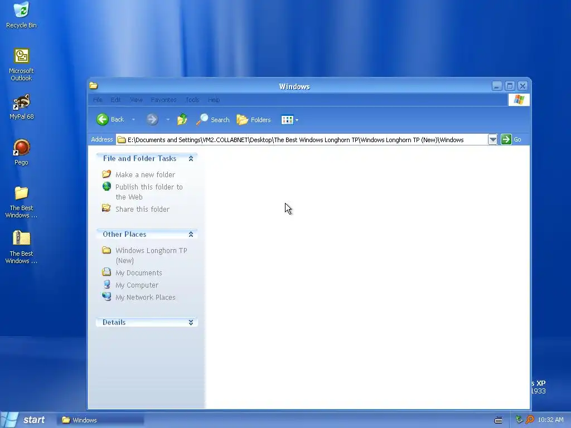Screen dimensions: 571x428
Task: Click the Make a new folder icon
Action: (107, 174)
